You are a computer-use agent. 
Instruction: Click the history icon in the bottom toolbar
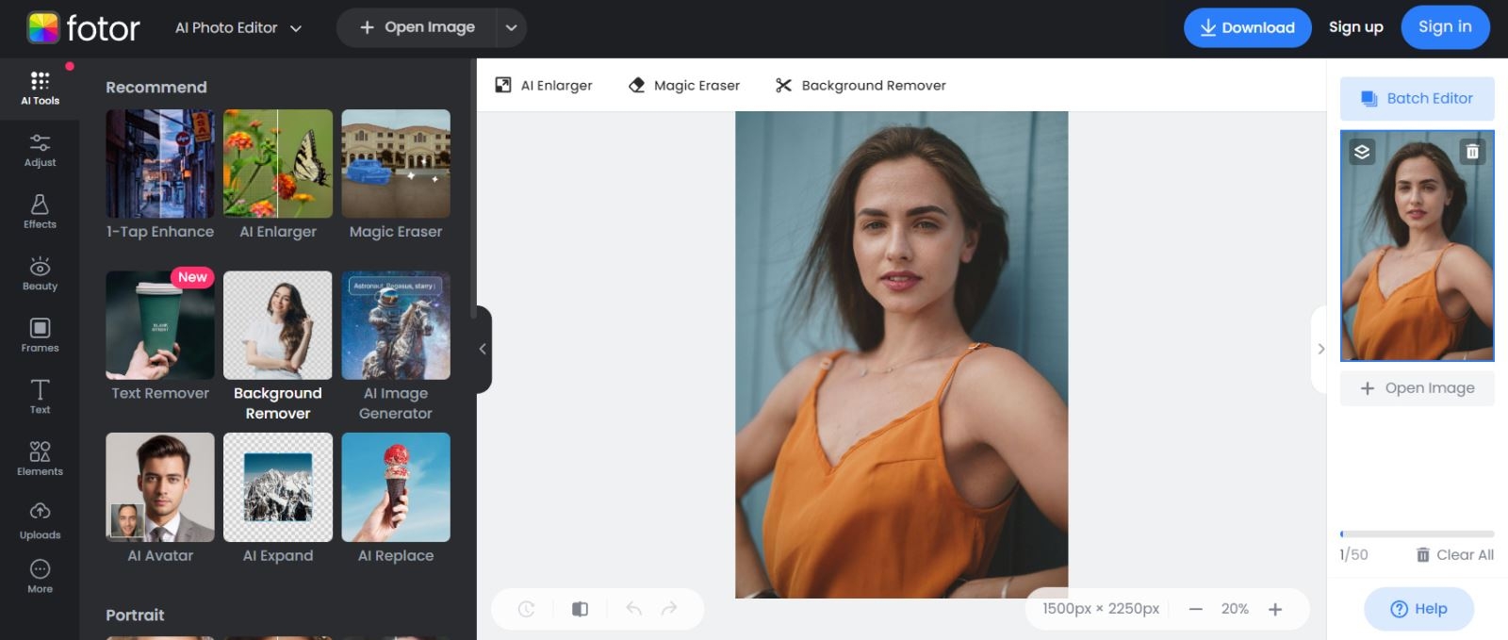coord(527,609)
